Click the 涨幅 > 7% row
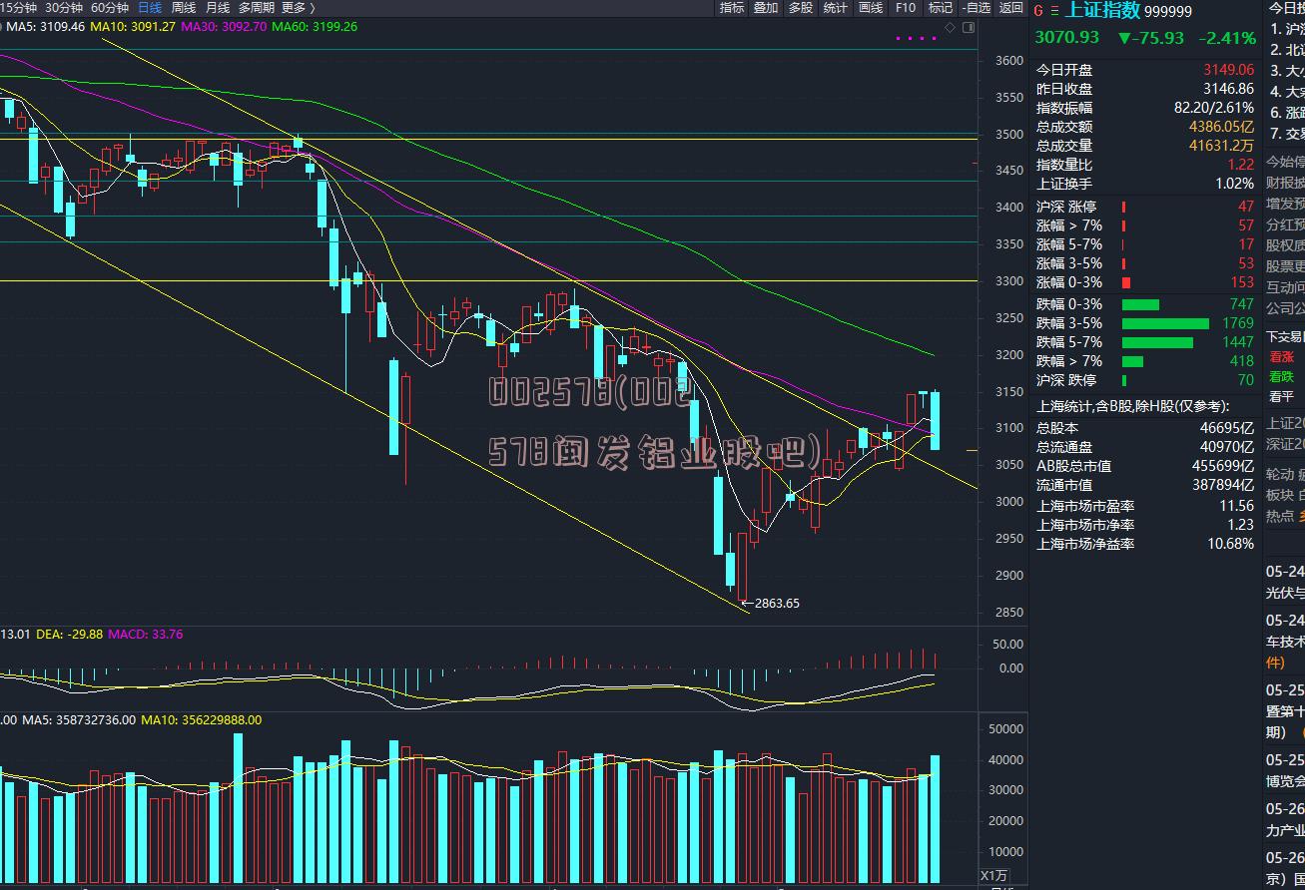The height and width of the screenshot is (890, 1305). pos(1145,225)
